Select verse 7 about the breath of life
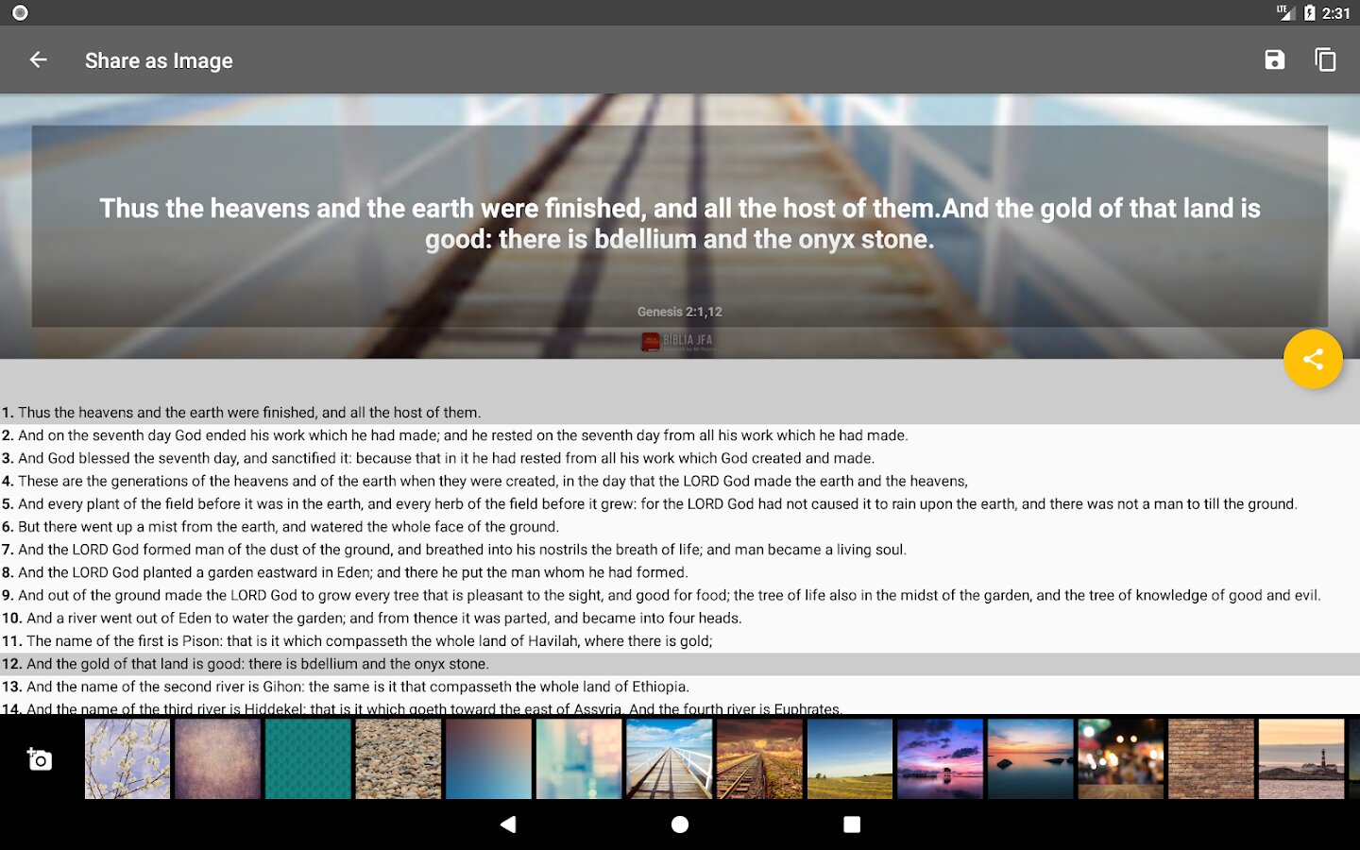The width and height of the screenshot is (1360, 850). 680,550
